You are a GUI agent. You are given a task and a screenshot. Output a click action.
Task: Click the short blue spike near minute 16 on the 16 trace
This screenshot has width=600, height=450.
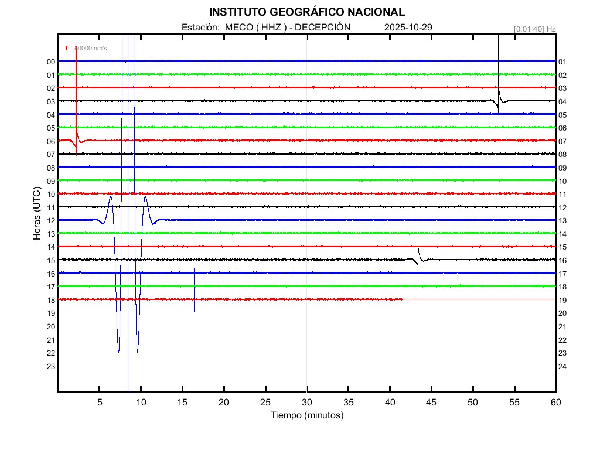[x=194, y=290]
